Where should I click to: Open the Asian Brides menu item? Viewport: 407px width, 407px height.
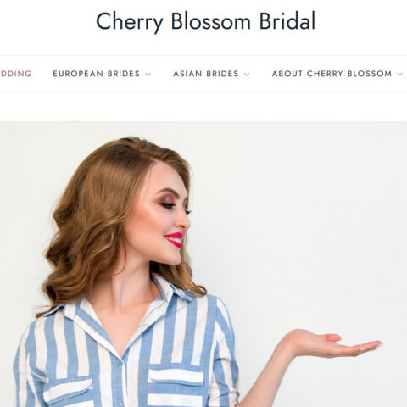coord(206,74)
